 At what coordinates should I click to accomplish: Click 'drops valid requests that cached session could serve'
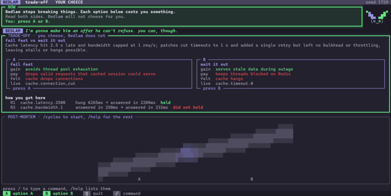[90, 74]
